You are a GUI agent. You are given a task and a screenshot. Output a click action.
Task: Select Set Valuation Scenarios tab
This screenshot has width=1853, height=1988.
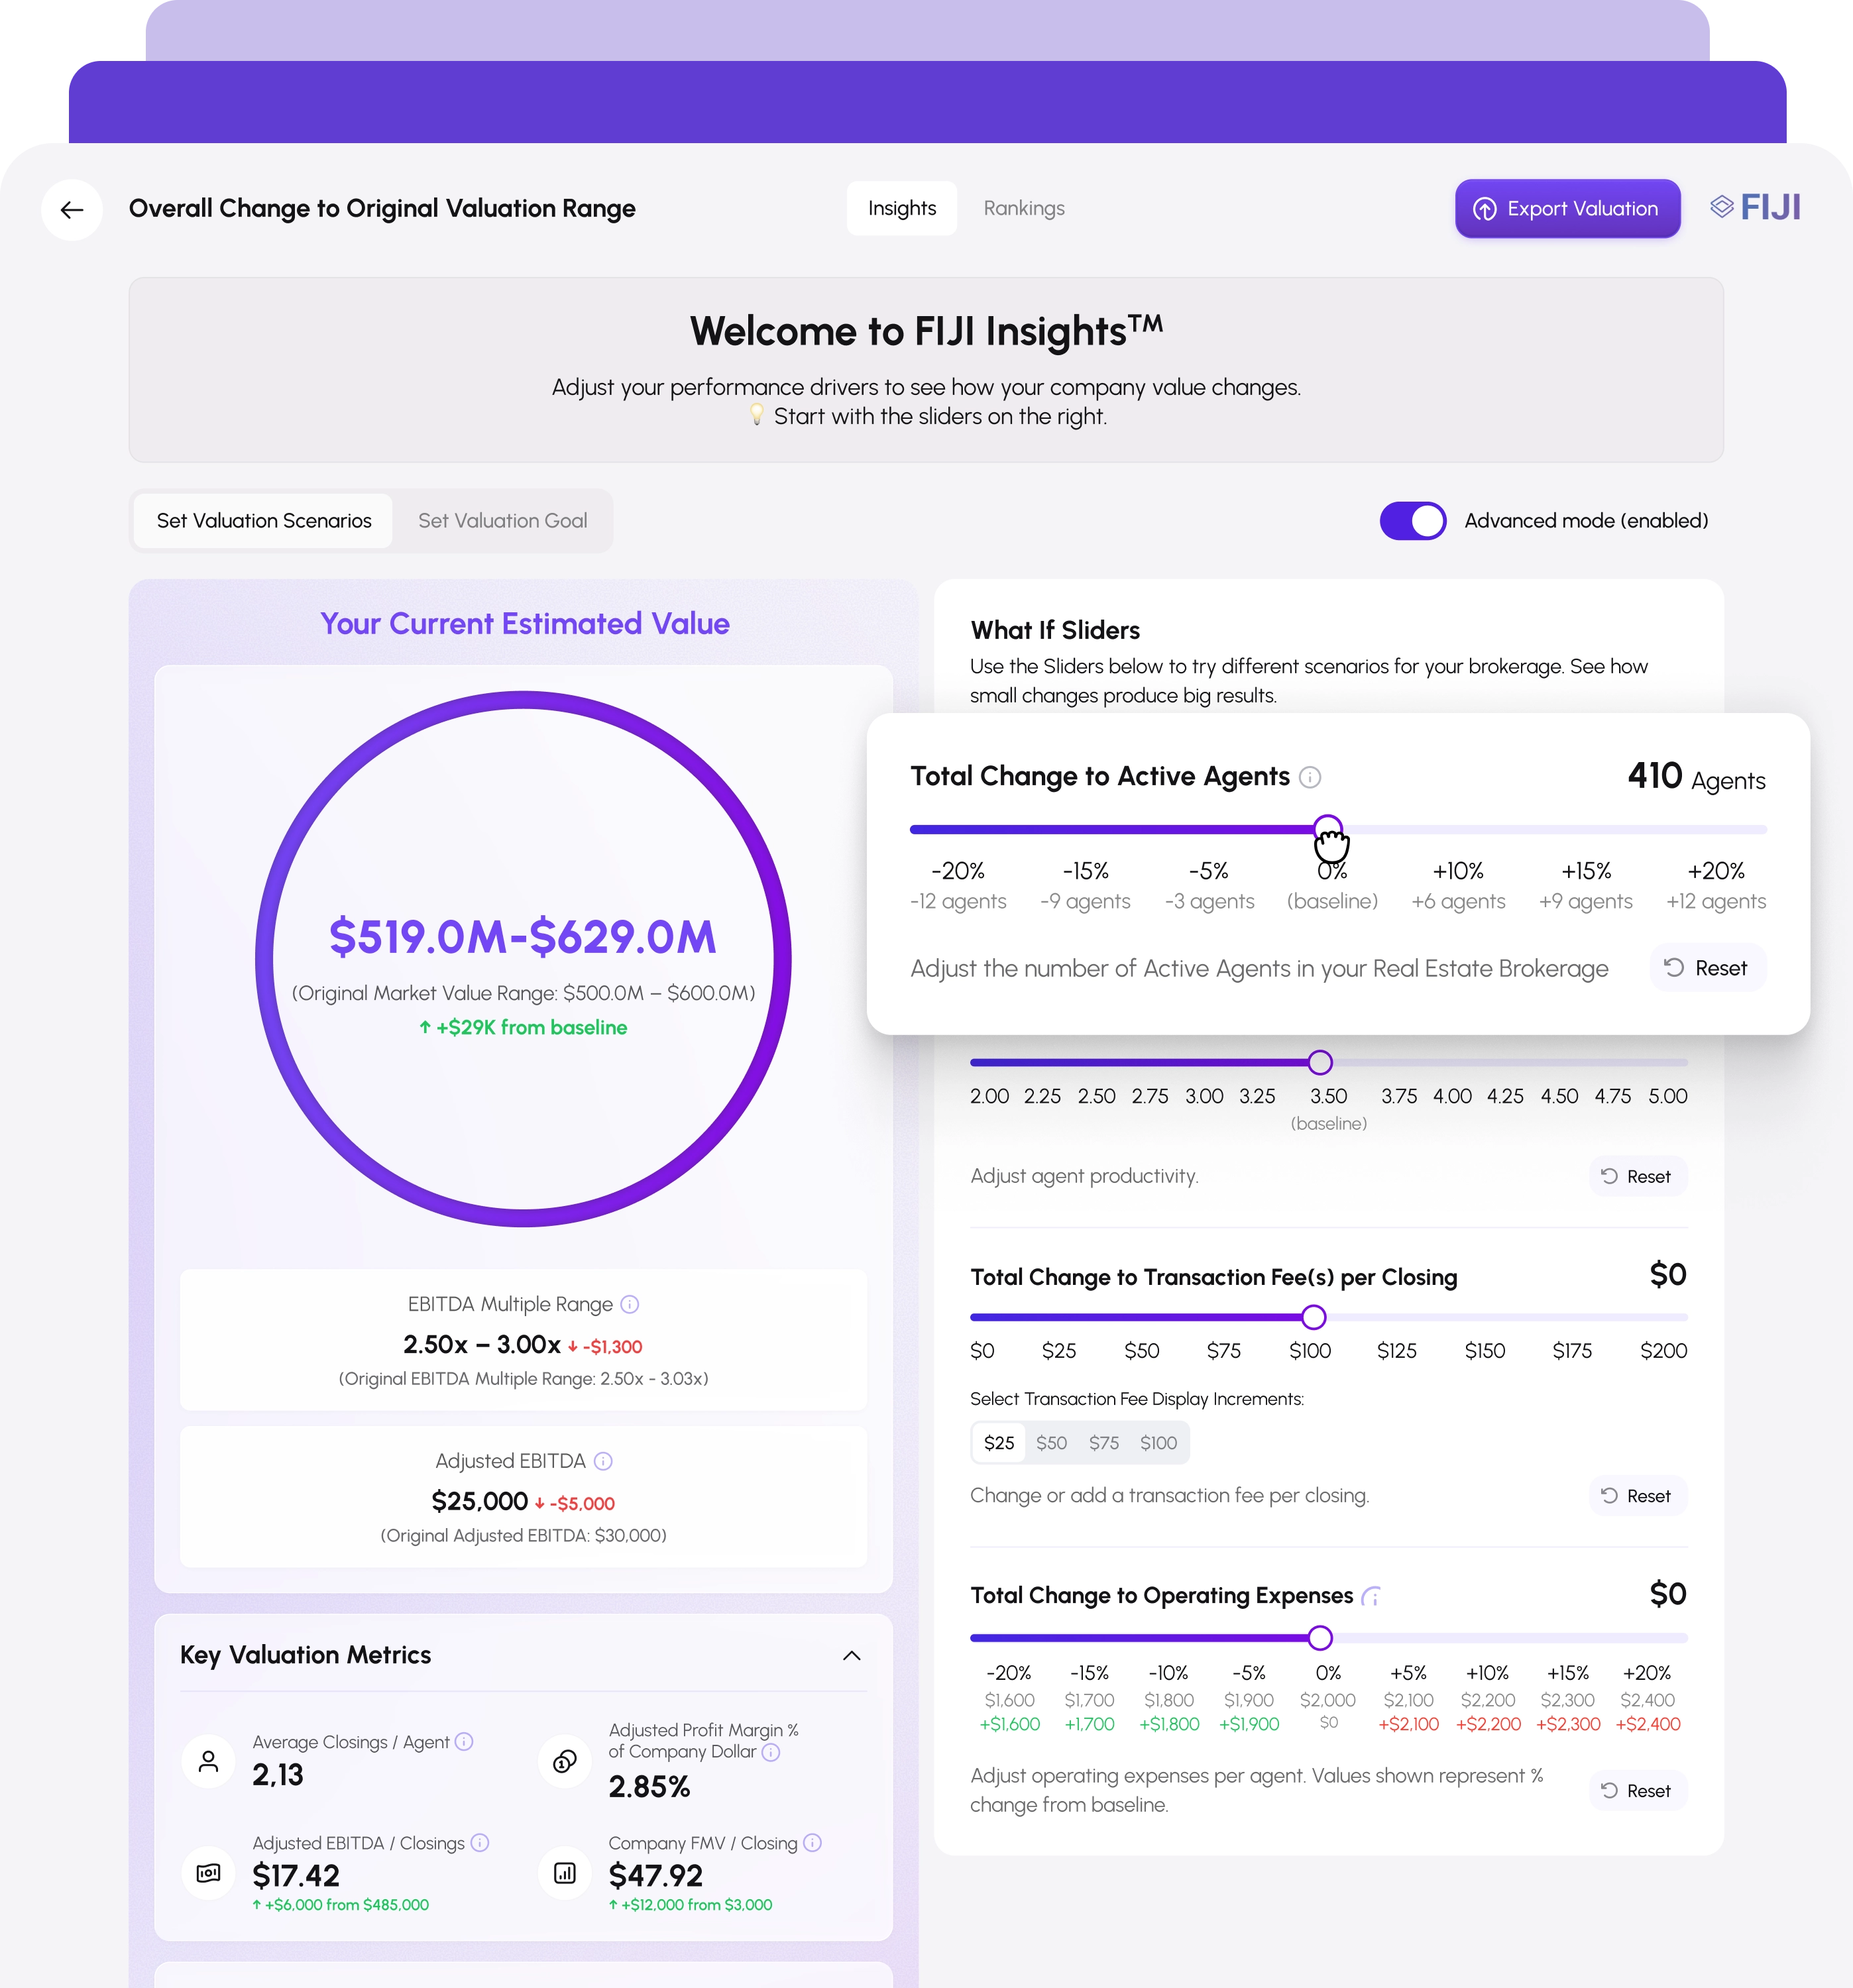(264, 521)
